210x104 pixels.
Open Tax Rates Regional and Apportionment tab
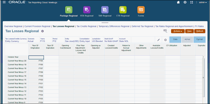[174, 26]
